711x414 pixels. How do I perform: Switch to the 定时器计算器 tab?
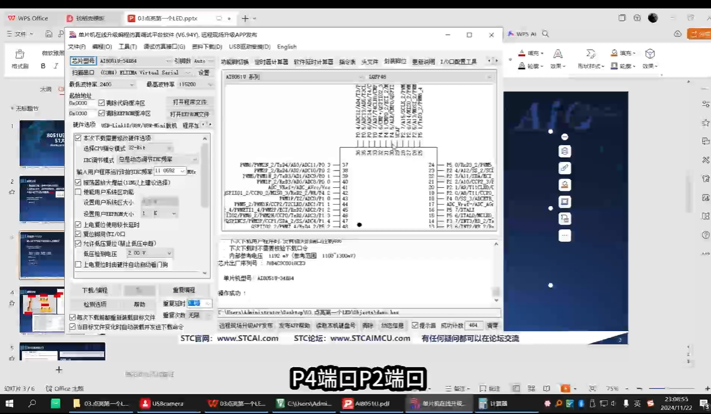271,62
